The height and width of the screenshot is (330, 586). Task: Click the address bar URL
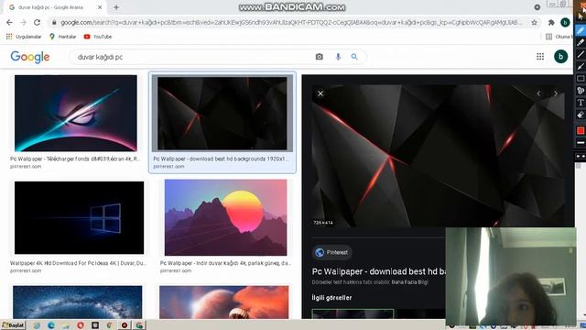pyautogui.click(x=291, y=22)
